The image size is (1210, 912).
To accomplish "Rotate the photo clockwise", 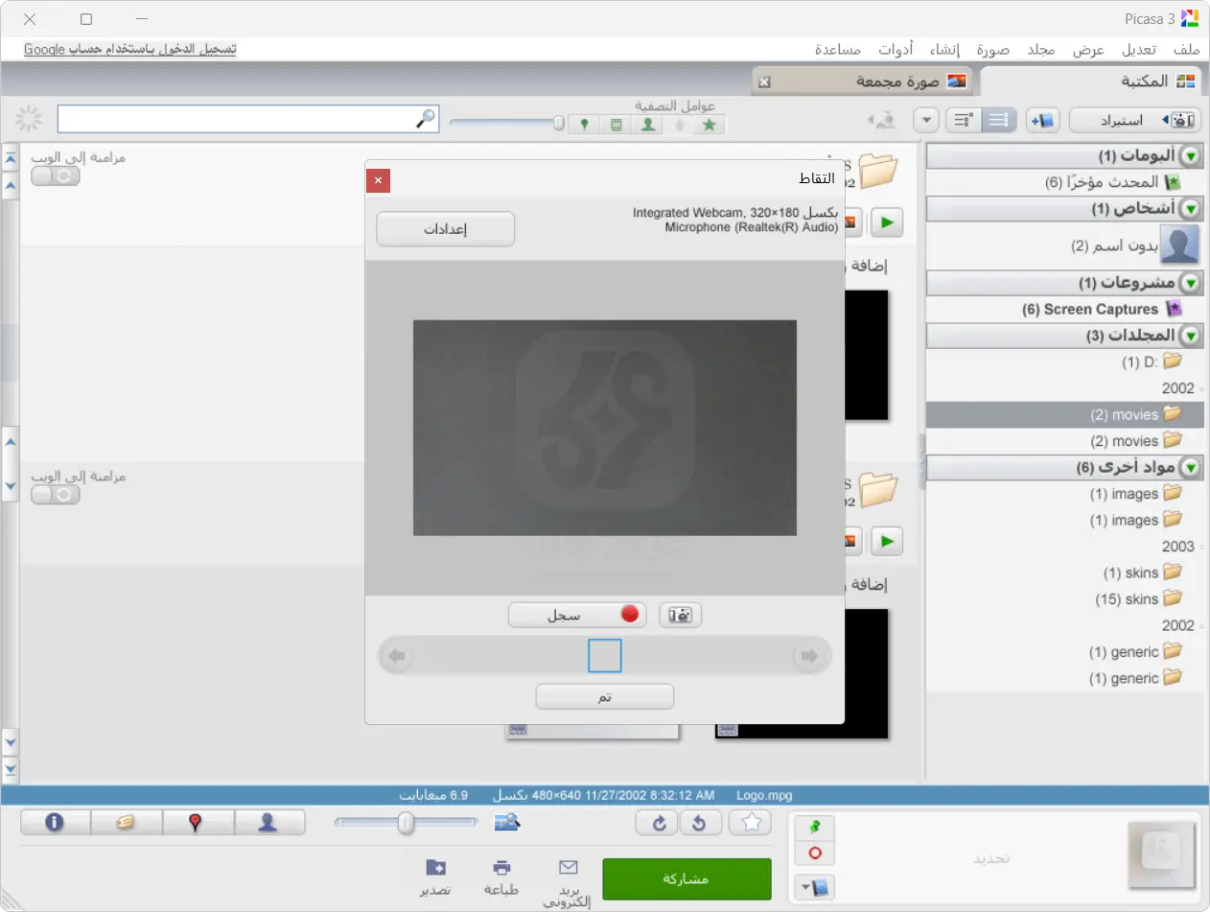I will click(659, 822).
